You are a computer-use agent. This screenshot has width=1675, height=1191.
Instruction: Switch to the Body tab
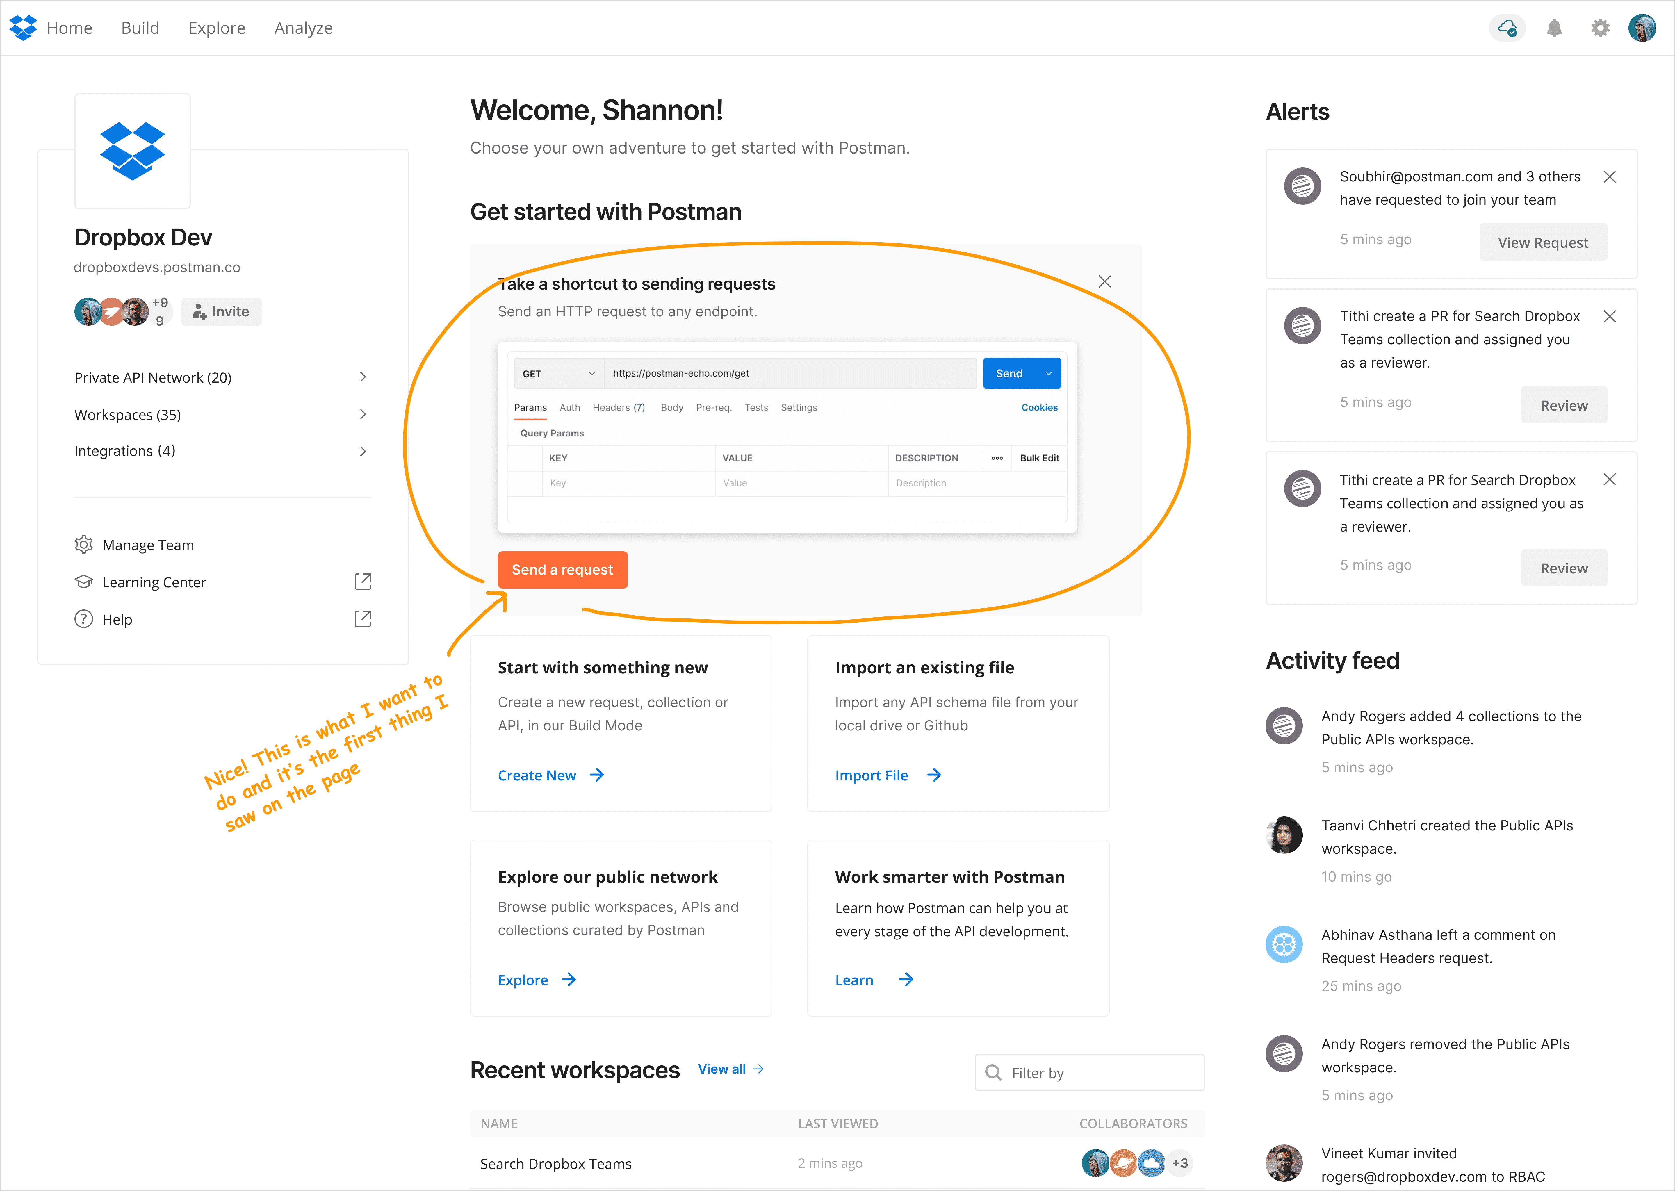click(672, 408)
